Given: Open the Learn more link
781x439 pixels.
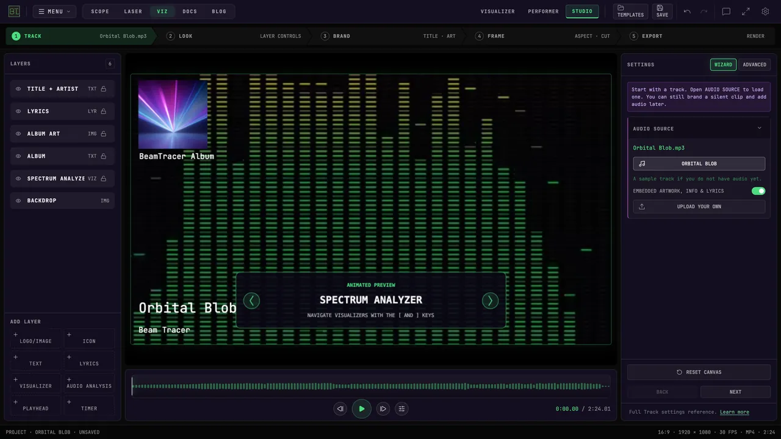Looking at the screenshot, I should (x=735, y=412).
